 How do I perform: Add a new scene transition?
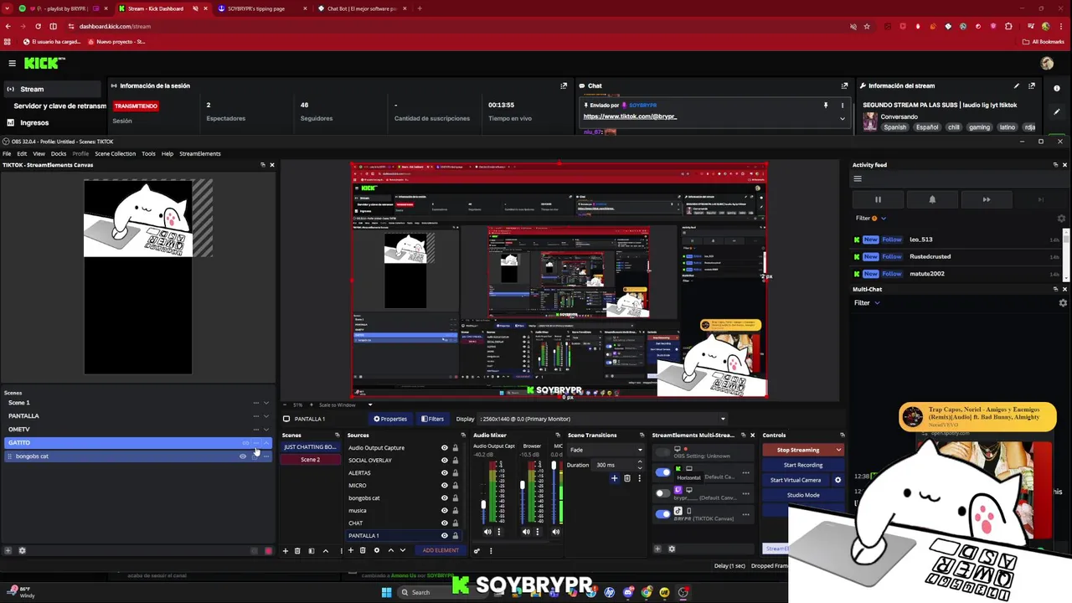pyautogui.click(x=614, y=478)
